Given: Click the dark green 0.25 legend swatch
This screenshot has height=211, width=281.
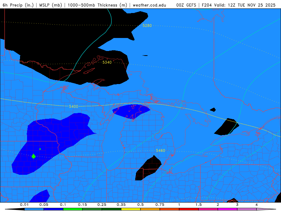Looking at the screenshot, I should (x=111, y=209).
